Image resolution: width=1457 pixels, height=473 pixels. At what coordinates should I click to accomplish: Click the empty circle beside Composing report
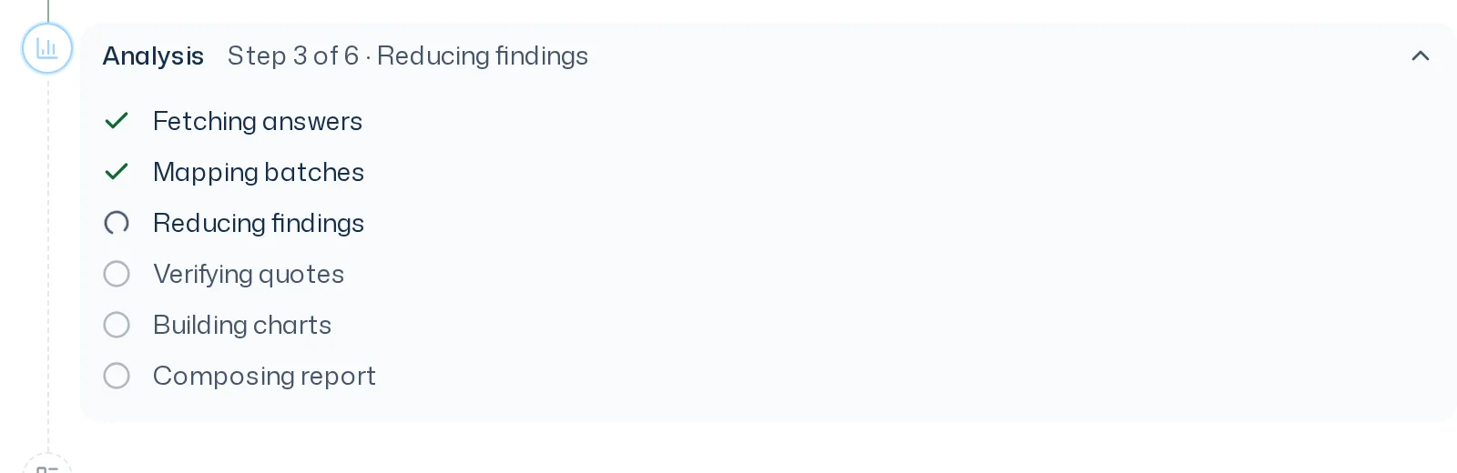click(117, 376)
